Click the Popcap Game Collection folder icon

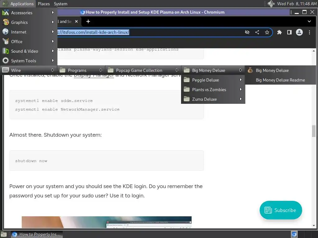tap(111, 70)
